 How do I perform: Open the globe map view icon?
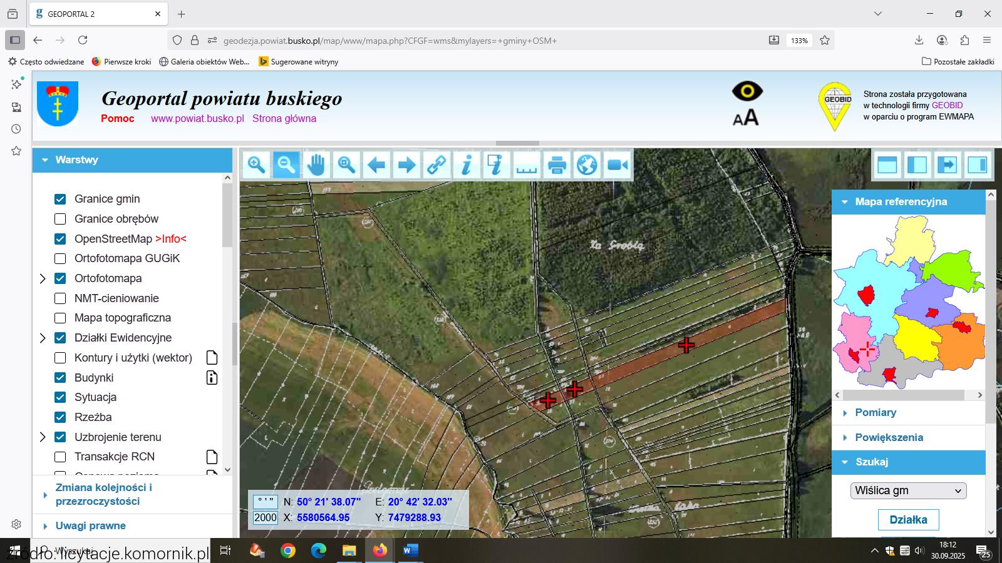coord(587,165)
